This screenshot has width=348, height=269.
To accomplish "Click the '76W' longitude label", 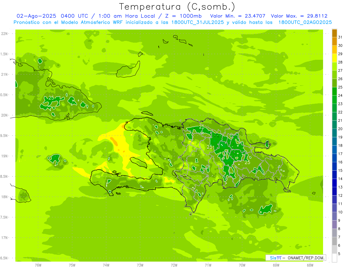I will click(x=38, y=265).
